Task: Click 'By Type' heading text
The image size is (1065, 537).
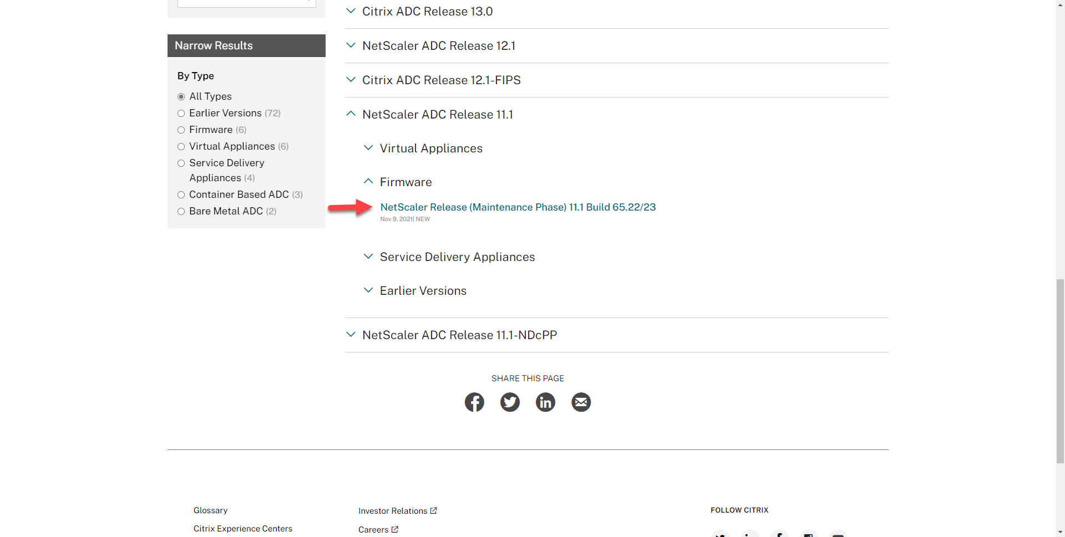Action: [195, 76]
